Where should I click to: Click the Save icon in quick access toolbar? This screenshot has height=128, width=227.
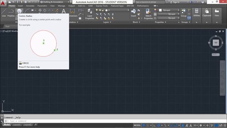(x=17, y=2)
